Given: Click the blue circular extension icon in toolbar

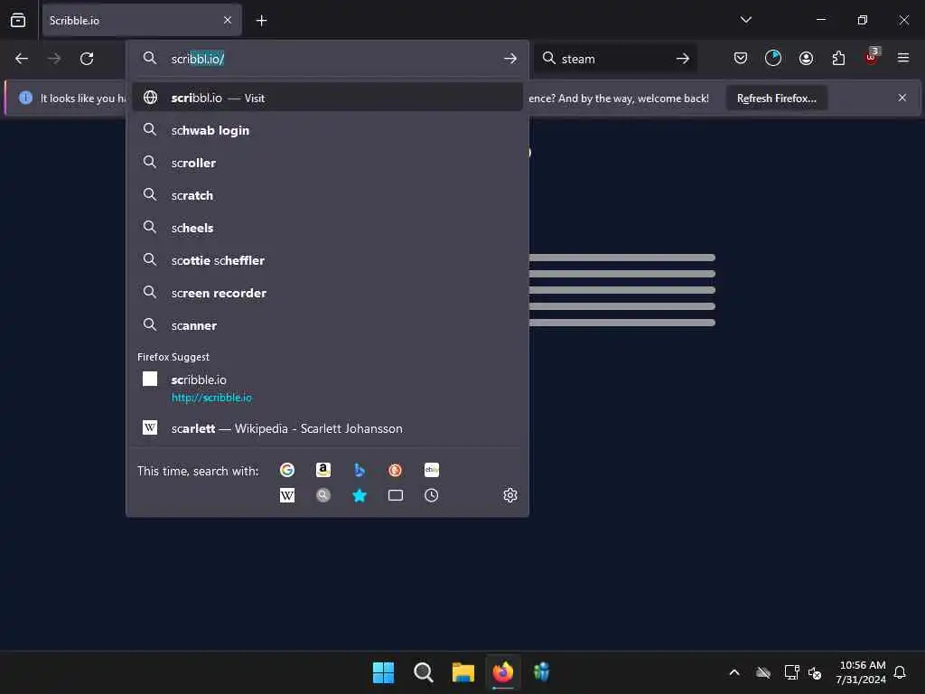Looking at the screenshot, I should tap(773, 58).
